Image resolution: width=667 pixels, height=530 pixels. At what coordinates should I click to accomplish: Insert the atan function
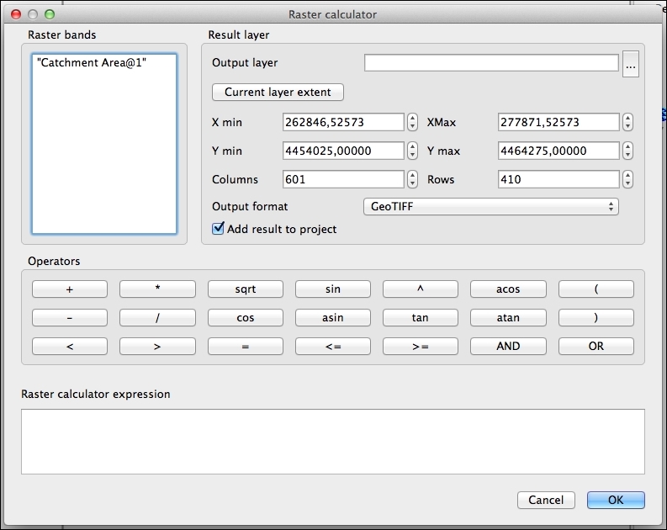point(508,318)
